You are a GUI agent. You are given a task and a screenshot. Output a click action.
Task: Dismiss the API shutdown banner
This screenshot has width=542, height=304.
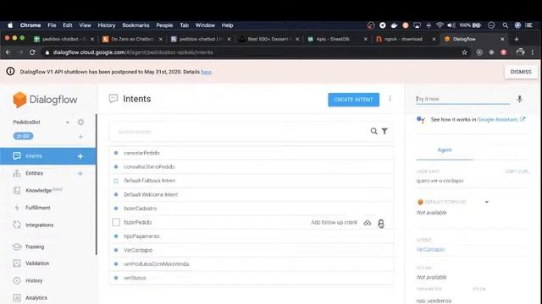pos(521,72)
